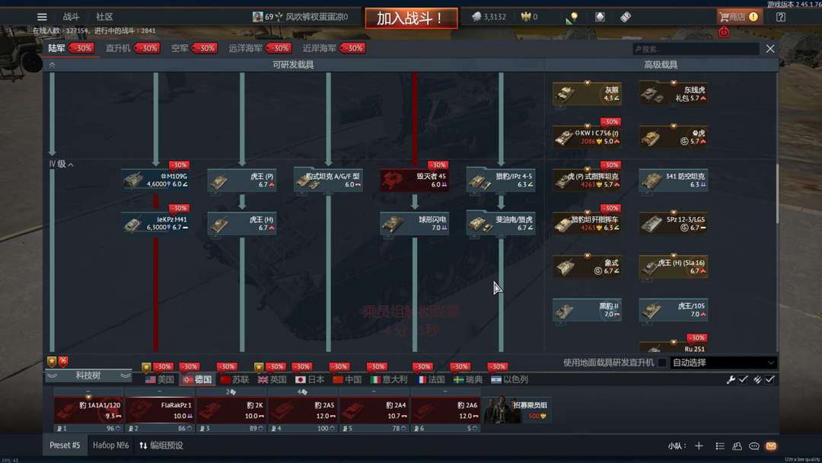The image size is (822, 463).
Task: Select the 毁灭者 45 vehicle card
Action: pos(414,180)
